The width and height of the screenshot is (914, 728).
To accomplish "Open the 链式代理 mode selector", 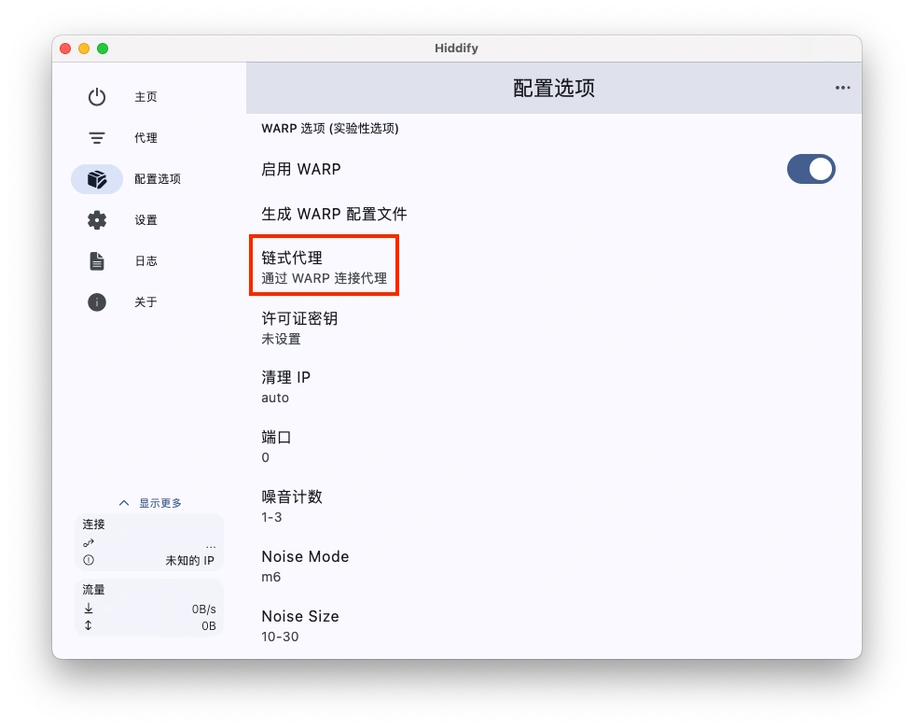I will [x=324, y=267].
